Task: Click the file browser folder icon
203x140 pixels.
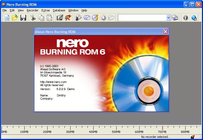Action: click(x=111, y=18)
